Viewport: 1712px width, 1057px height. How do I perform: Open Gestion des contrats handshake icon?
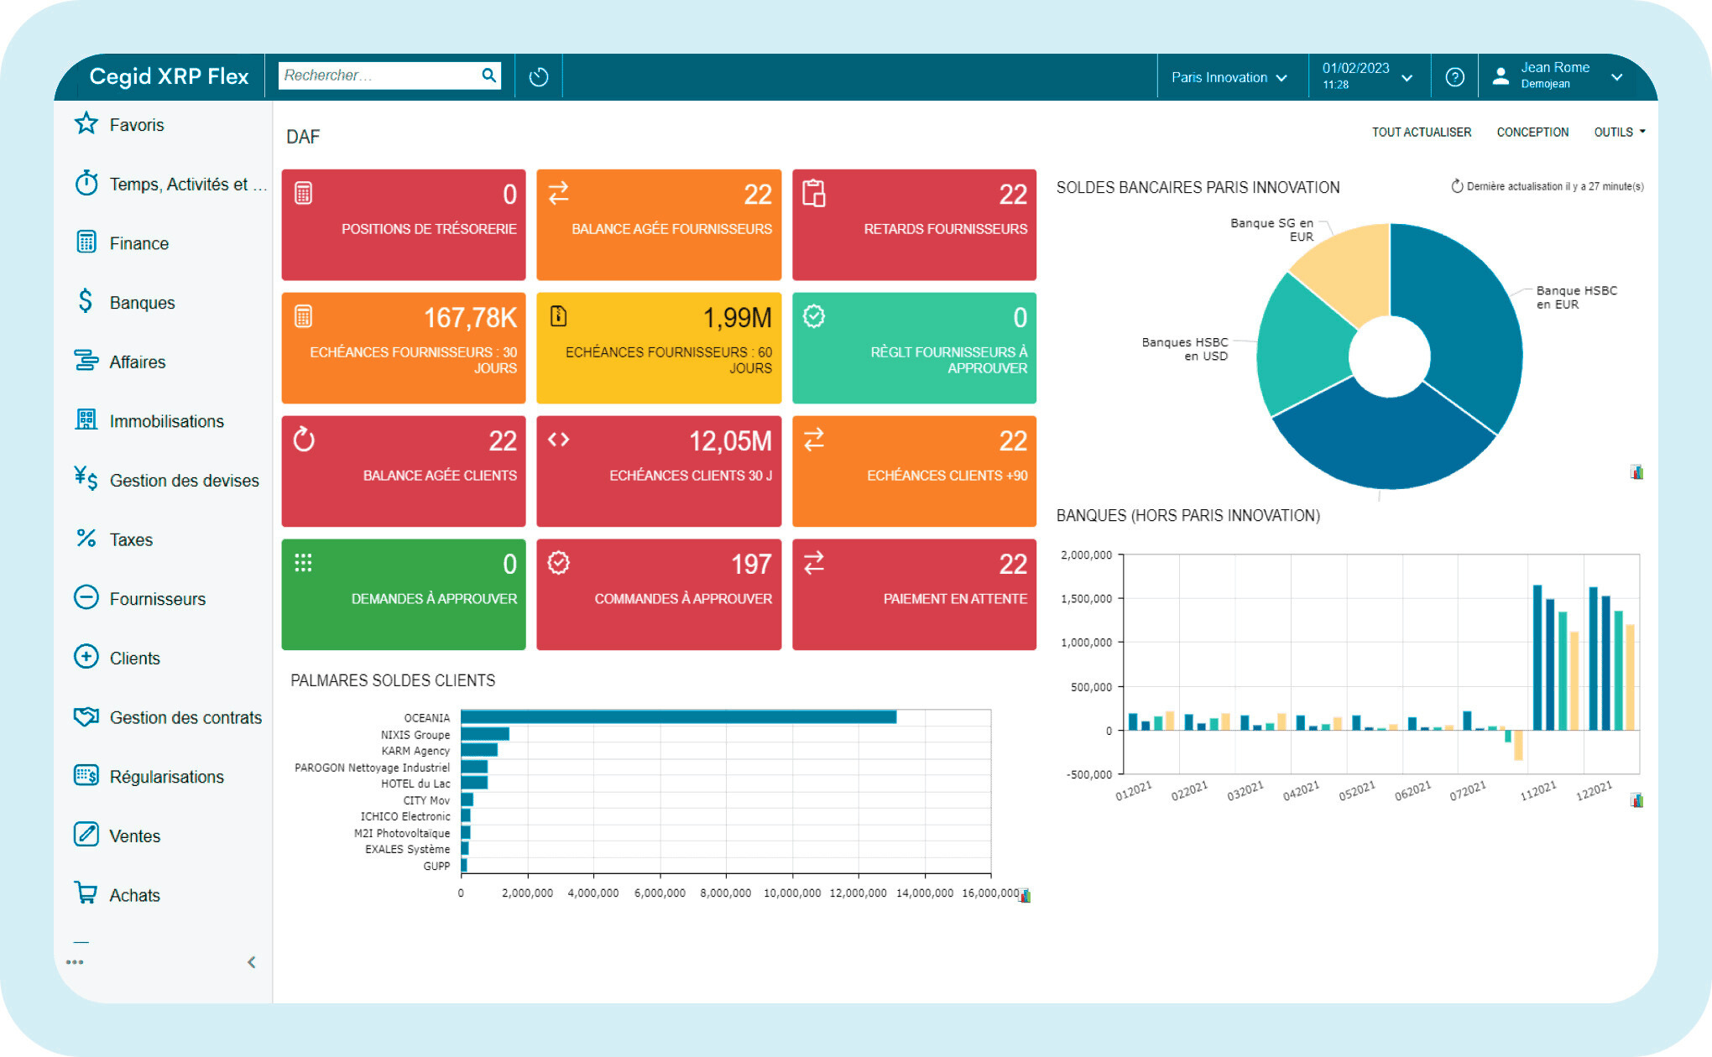(x=86, y=716)
